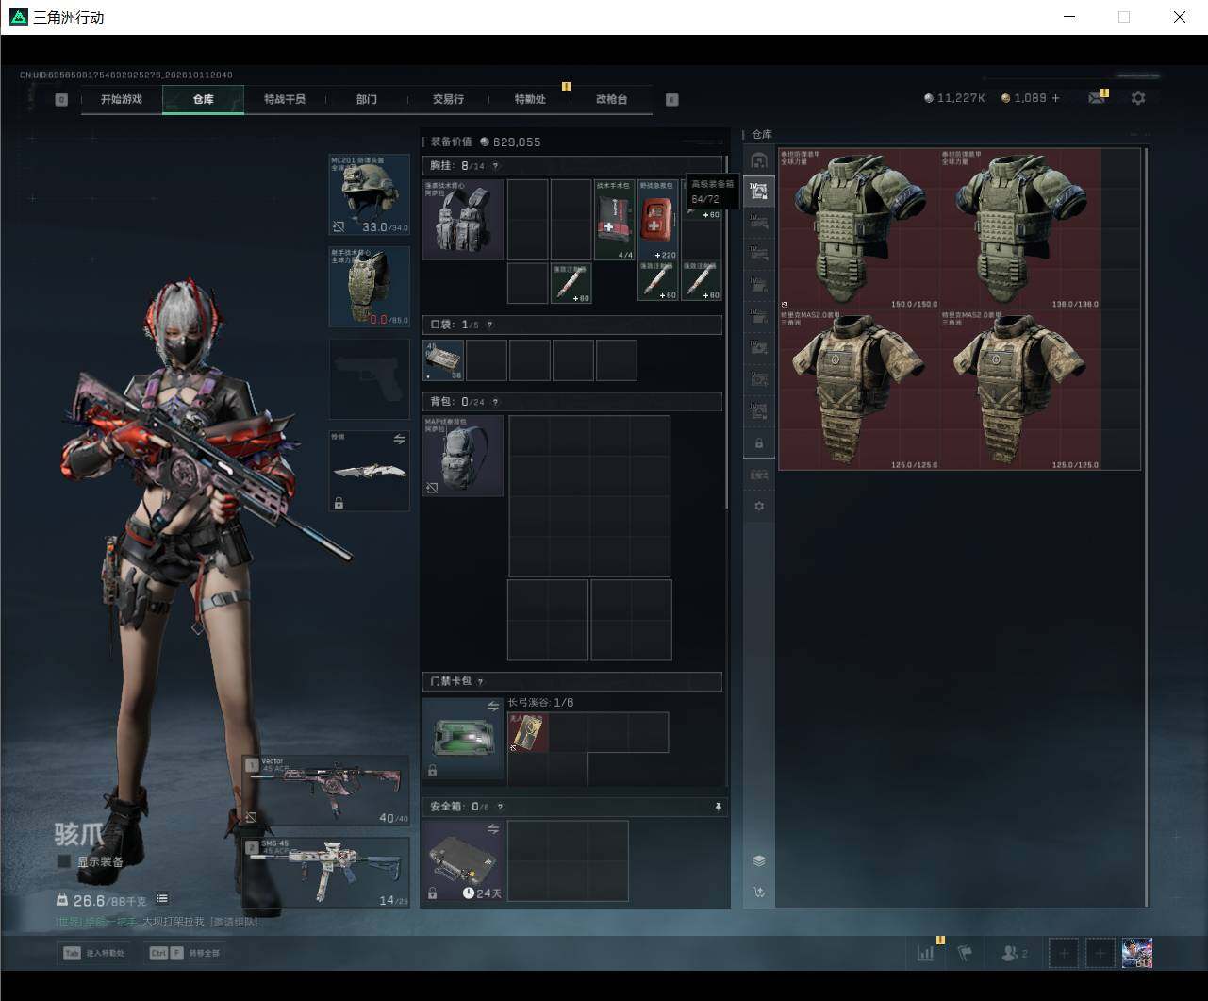Screen dimensions: 1208x1001
Task: Select the 150.0/150.0 armor in warehouse
Action: [x=860, y=228]
